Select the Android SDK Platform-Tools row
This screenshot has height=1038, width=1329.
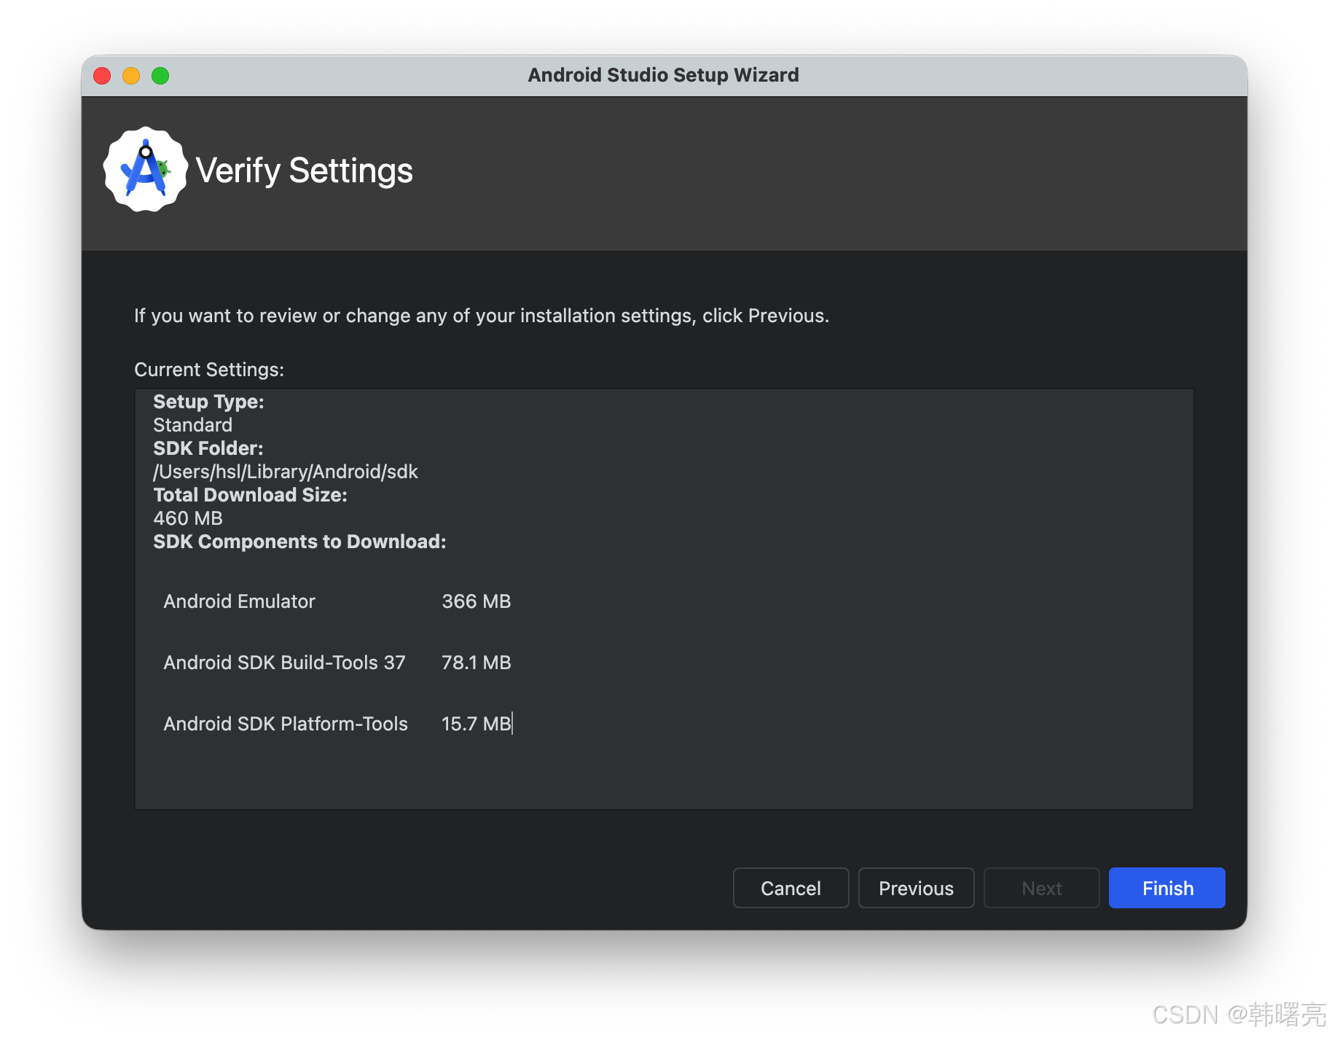(337, 724)
